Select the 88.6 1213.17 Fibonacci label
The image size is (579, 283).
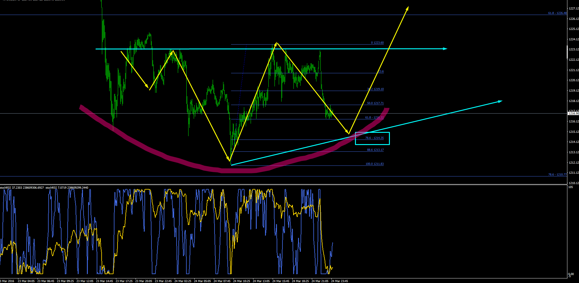[x=375, y=150]
